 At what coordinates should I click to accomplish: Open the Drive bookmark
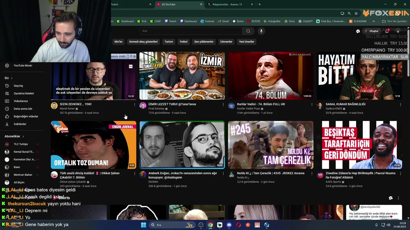click(x=290, y=21)
